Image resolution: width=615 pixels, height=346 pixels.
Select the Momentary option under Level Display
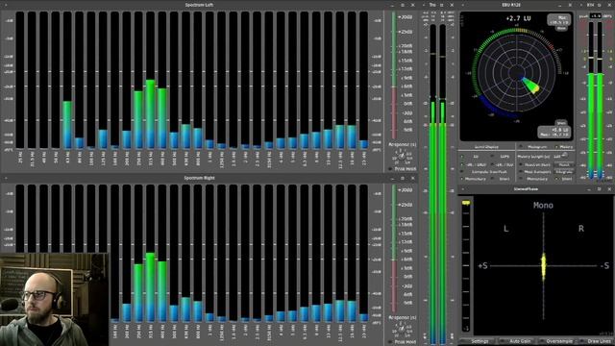474,179
